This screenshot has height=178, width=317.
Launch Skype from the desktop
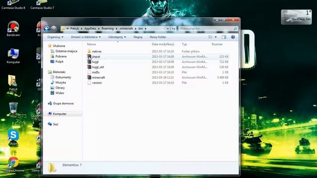click(13, 137)
